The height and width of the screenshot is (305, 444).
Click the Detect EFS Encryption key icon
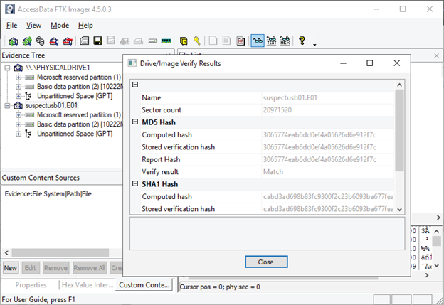(197, 41)
